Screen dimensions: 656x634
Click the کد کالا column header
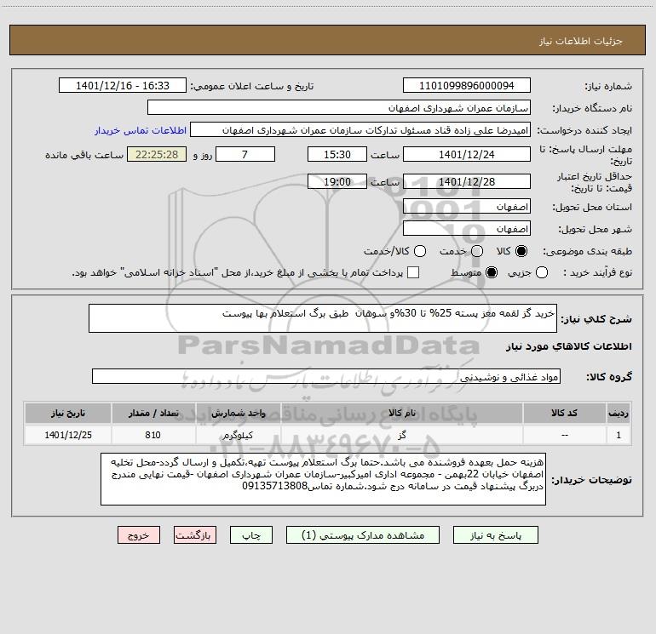point(564,413)
